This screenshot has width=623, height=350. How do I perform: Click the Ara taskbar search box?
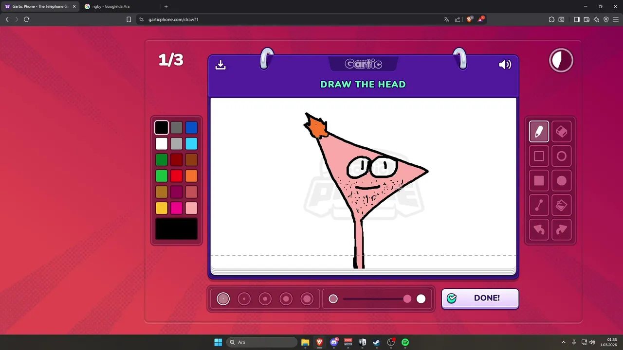point(262,342)
